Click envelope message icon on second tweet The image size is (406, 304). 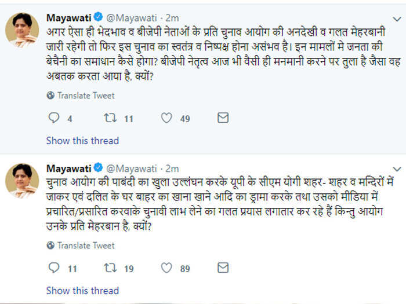coord(223,268)
